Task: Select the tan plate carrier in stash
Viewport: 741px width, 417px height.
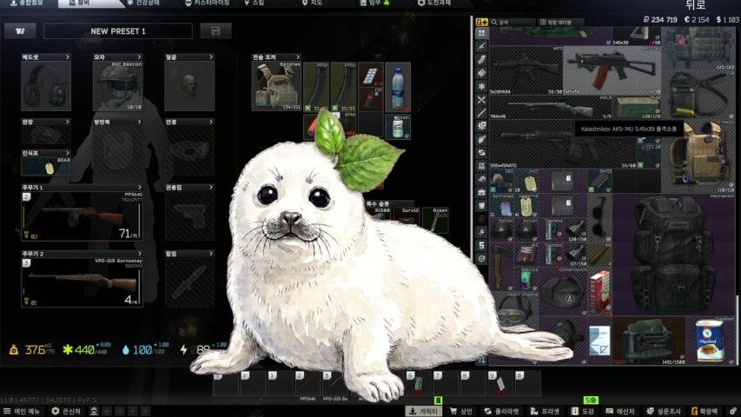Action: (698, 156)
